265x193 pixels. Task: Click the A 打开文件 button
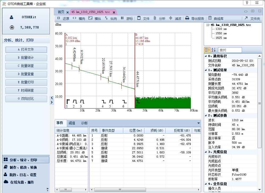(x=26, y=50)
